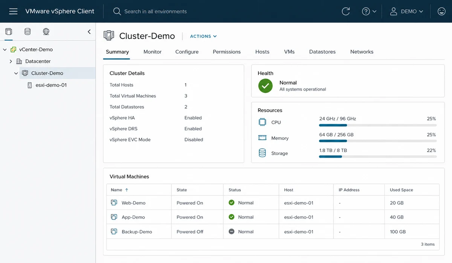Viewport: 452px width, 263px height.
Task: Click the Memory module icon
Action: tap(262, 138)
